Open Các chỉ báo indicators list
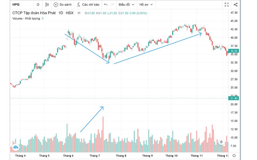Screen dimensions: 257x160 88,5
